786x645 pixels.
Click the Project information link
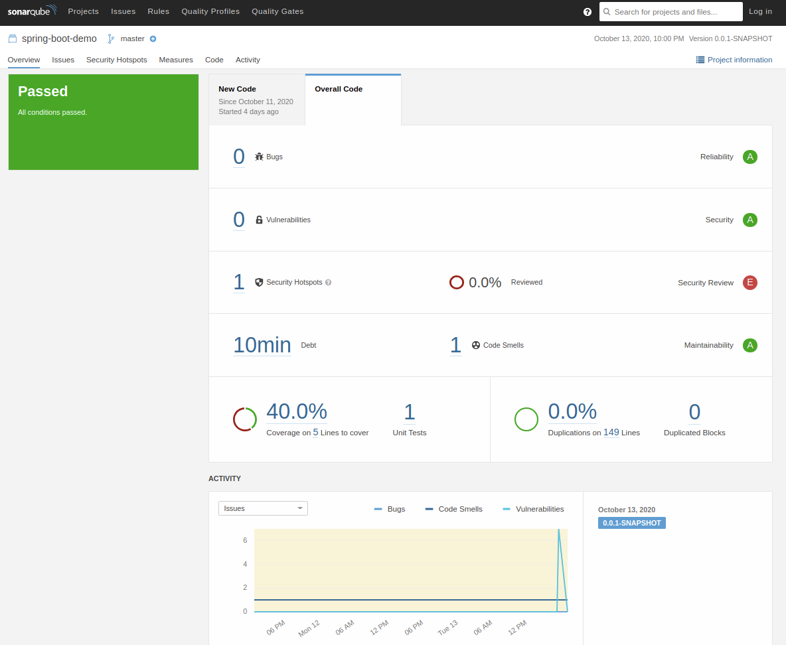tap(734, 60)
